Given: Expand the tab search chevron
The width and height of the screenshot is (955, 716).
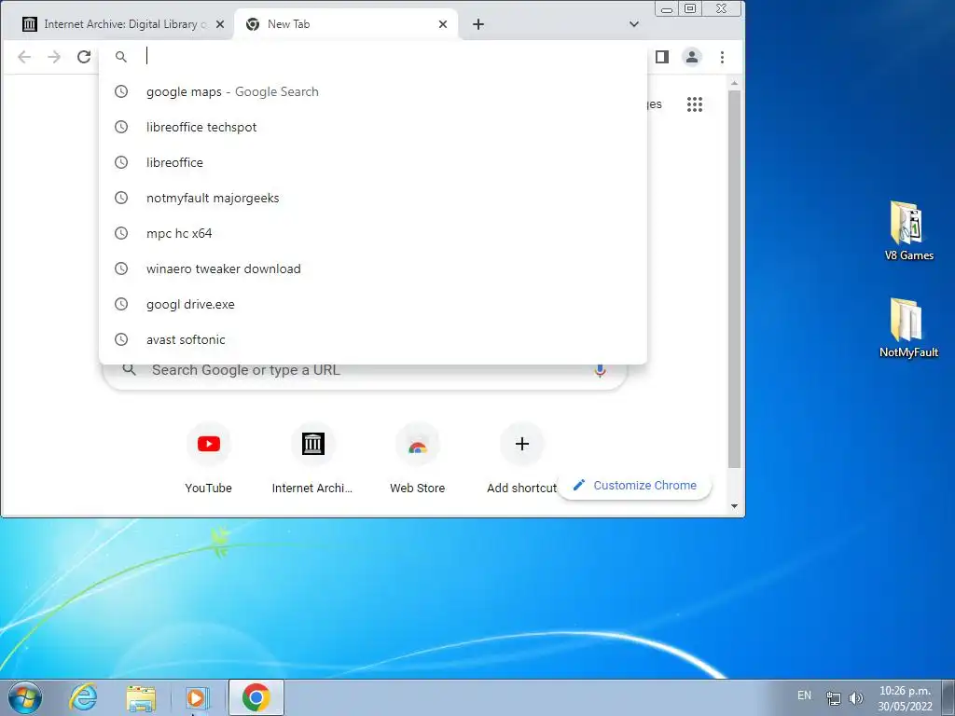Looking at the screenshot, I should pos(634,24).
